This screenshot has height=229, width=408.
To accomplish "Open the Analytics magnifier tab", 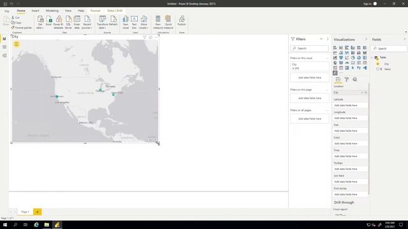I will point(355,80).
